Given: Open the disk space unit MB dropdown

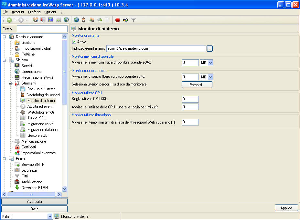Looking at the screenshot, I should (x=210, y=77).
